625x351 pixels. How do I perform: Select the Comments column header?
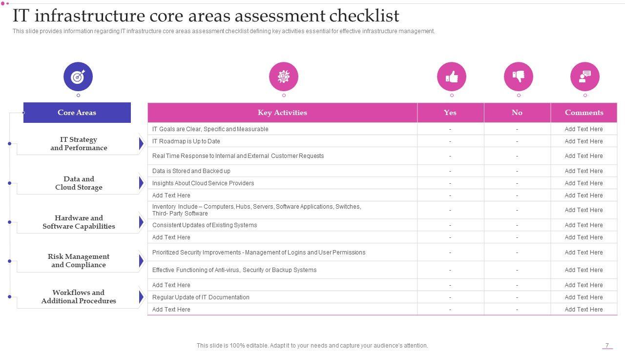pyautogui.click(x=584, y=113)
